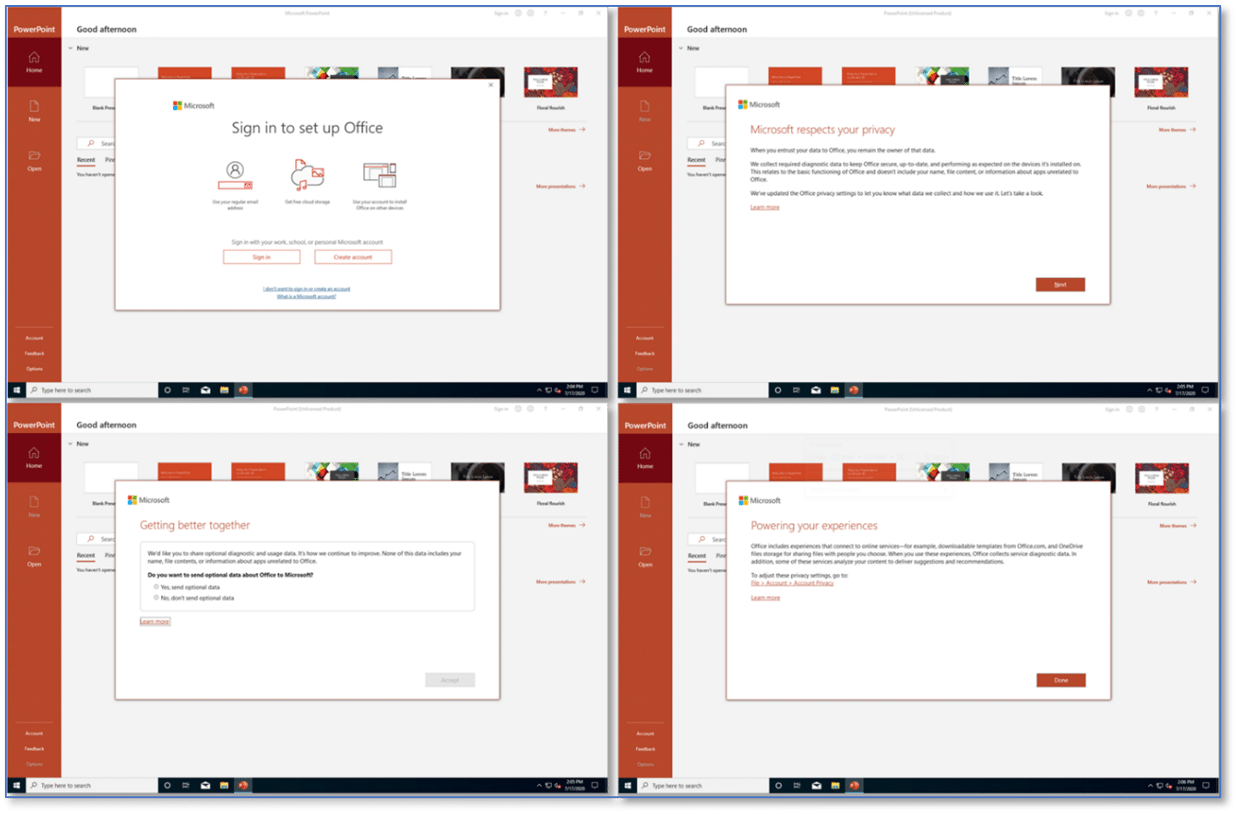Open More presentations in Powering your experiences screenshot
1237x814 pixels.
[x=1172, y=583]
